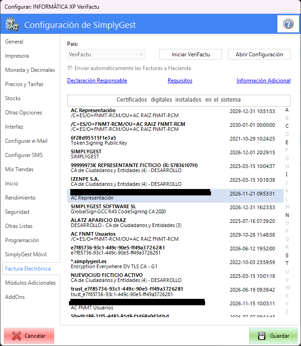Cancel changes with Cancelar button
Viewport: 301px width, 346px height.
tap(29, 336)
